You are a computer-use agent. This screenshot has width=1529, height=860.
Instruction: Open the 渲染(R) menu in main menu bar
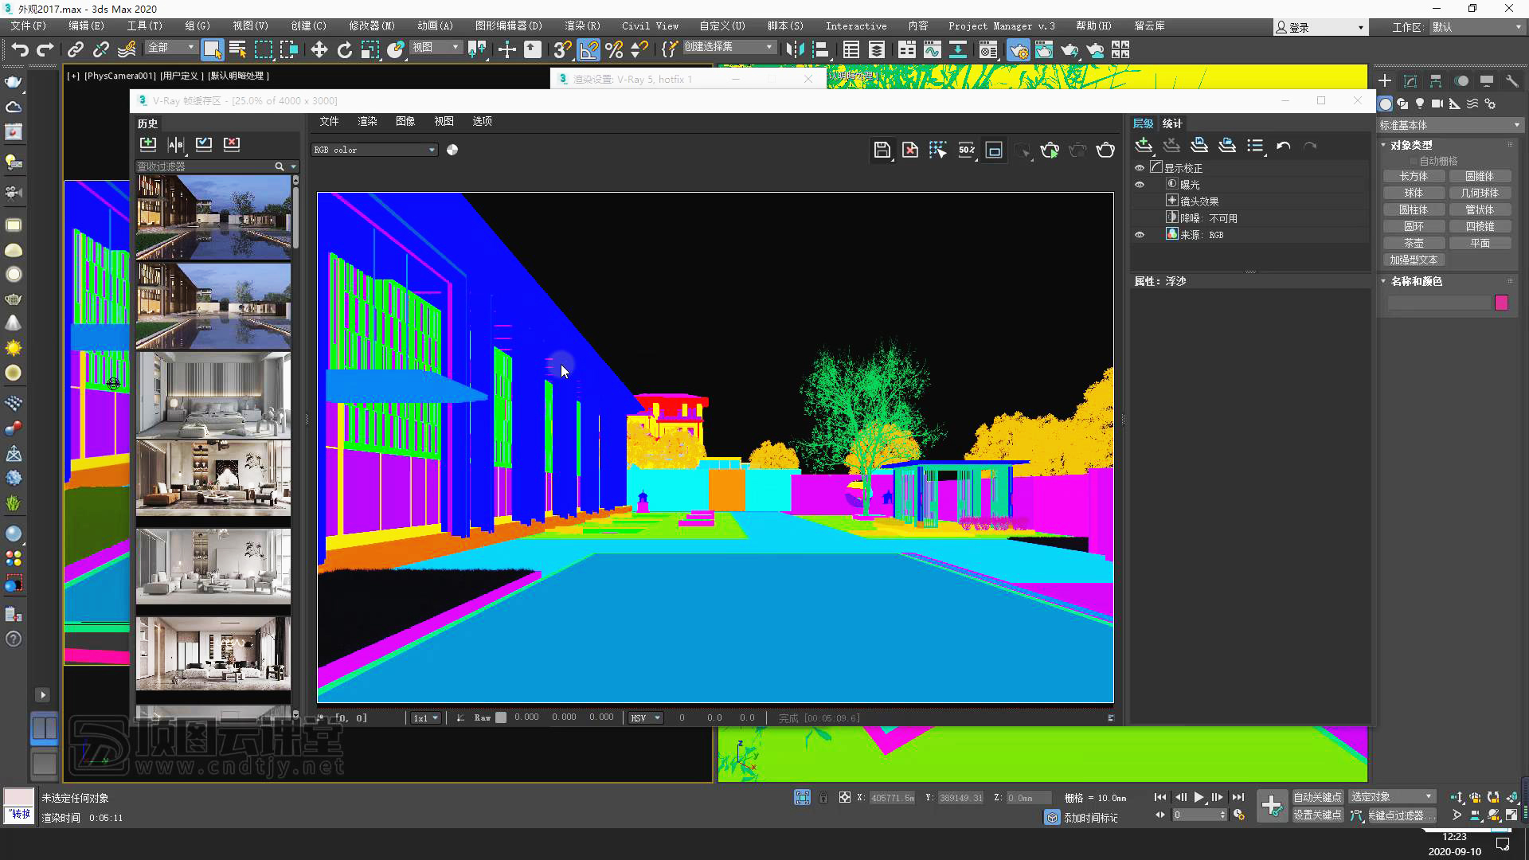pos(582,25)
